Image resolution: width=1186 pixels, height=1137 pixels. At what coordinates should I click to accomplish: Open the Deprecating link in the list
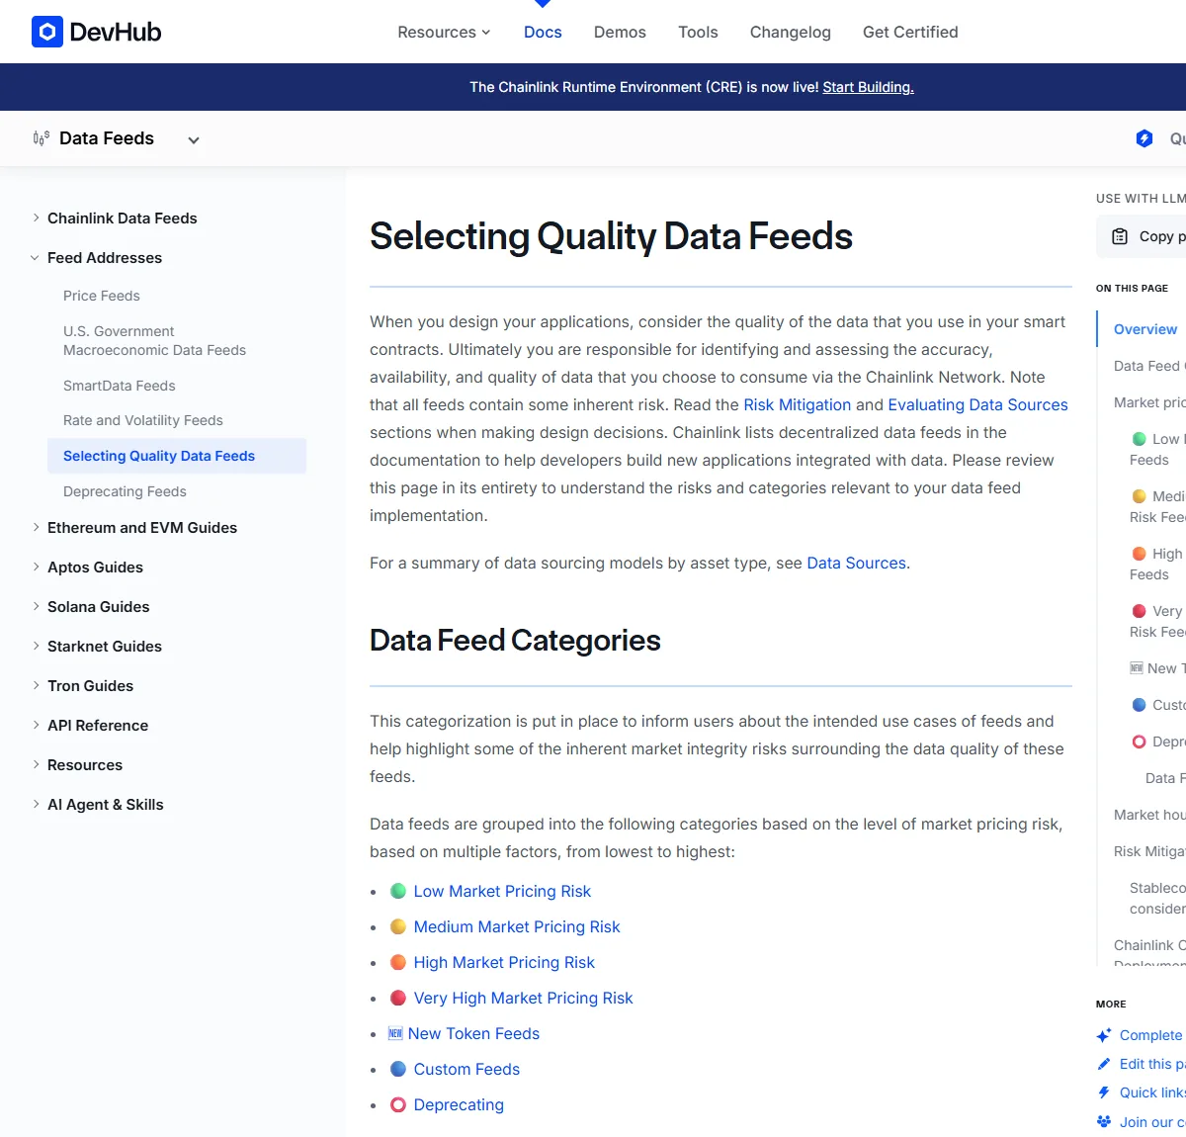tap(459, 1104)
